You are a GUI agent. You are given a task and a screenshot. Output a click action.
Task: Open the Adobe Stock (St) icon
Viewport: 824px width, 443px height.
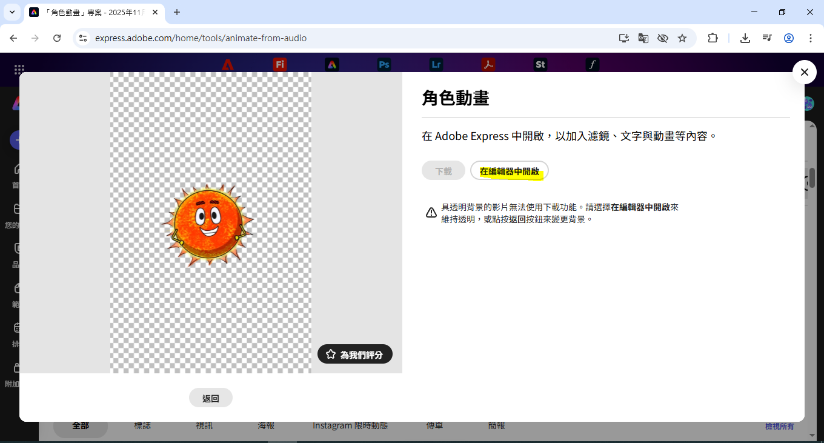[540, 64]
